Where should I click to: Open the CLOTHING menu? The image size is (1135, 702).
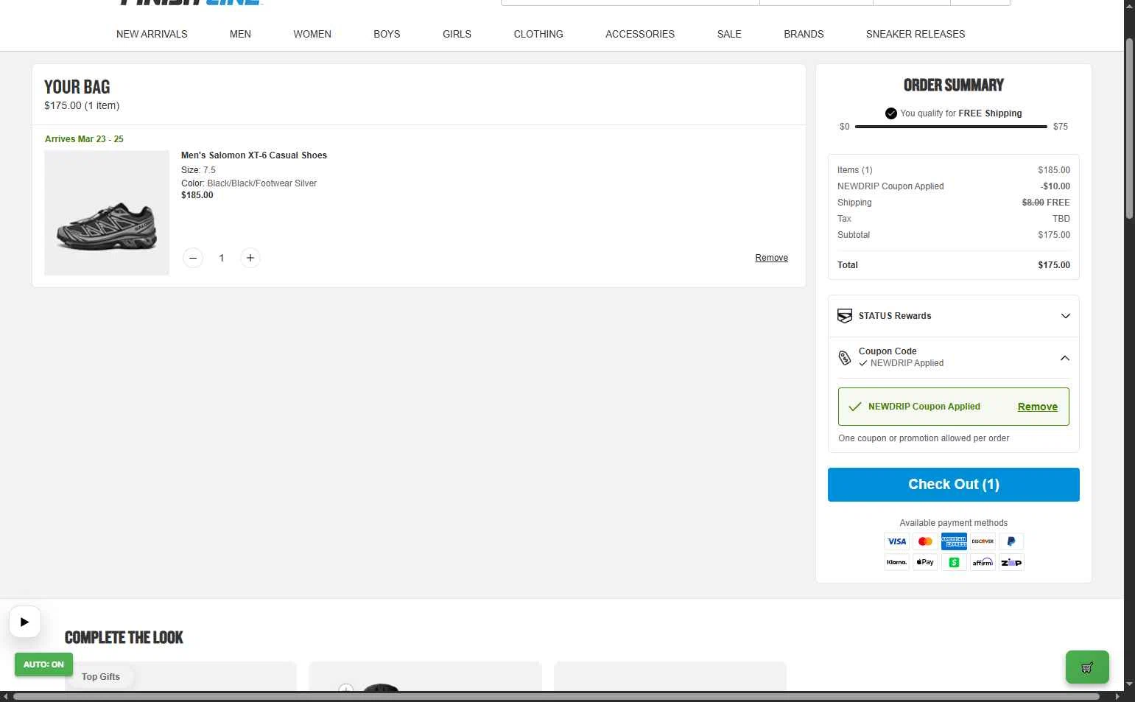tap(538, 34)
